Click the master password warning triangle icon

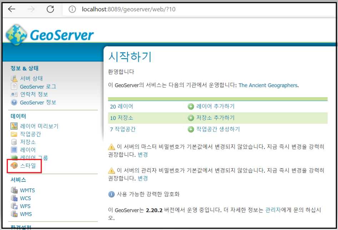[x=111, y=147]
